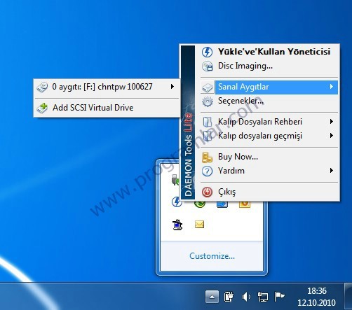Click green plus drive icon beside Add SCSI

42,108
